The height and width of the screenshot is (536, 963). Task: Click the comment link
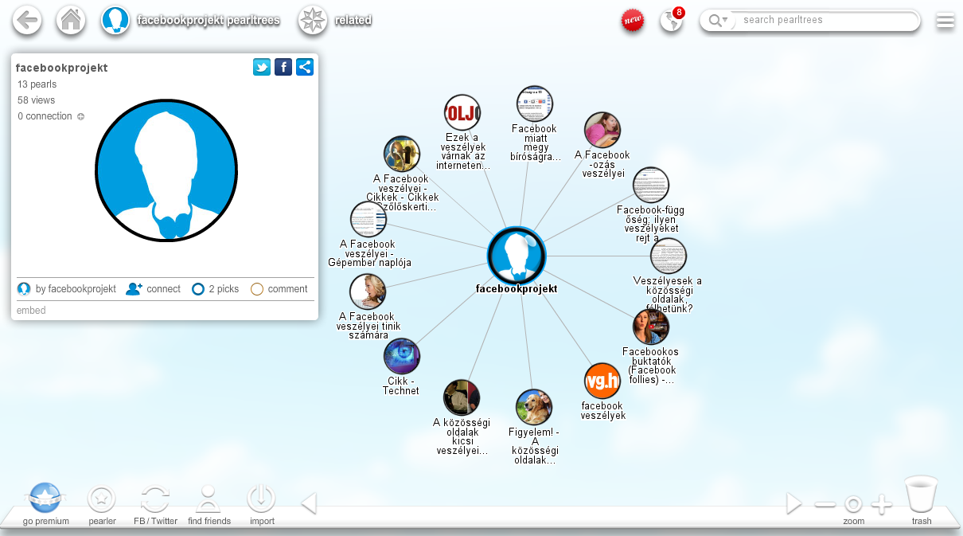point(279,289)
